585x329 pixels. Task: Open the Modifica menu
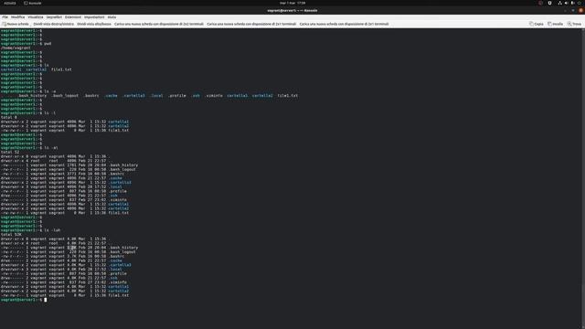coord(17,17)
